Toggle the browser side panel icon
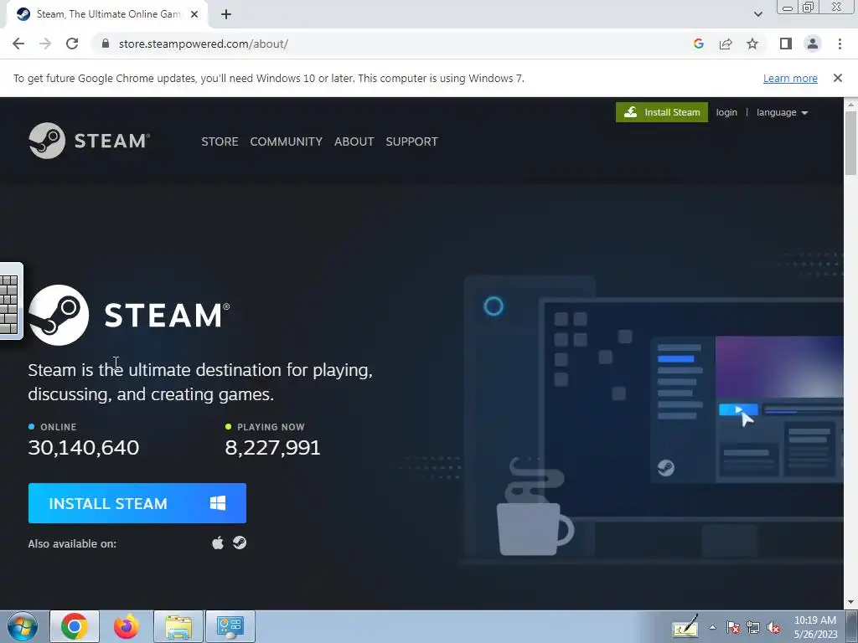Screen dimensions: 858x643 (786, 44)
